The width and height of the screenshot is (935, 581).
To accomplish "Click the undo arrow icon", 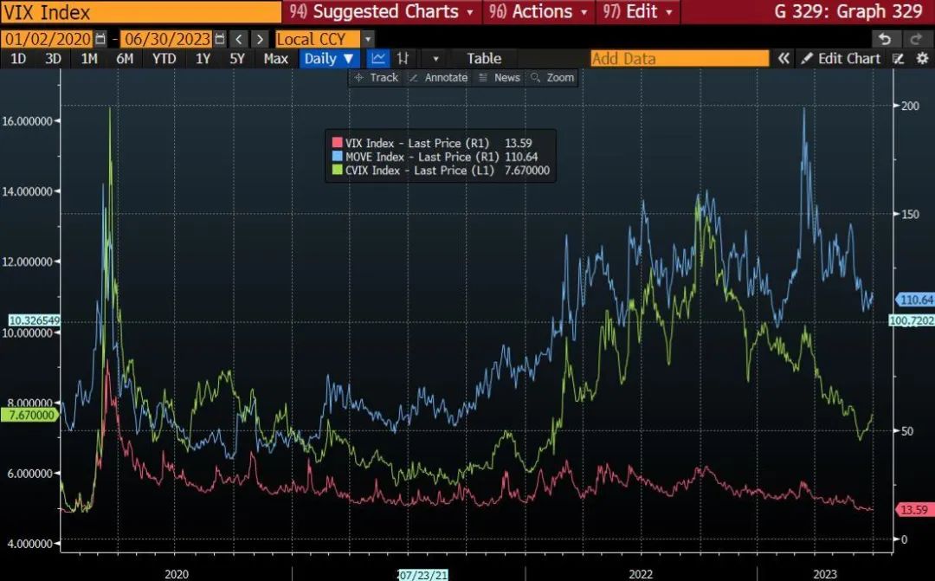I will [x=884, y=39].
